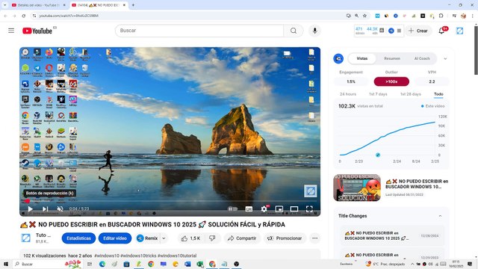Open the channel avatar account menu
This screenshot has height=269, width=478.
pos(459,31)
